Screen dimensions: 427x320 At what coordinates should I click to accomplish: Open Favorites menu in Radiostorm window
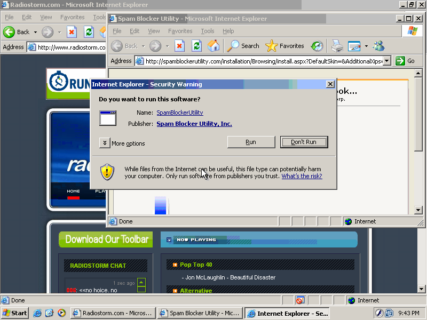click(x=73, y=17)
